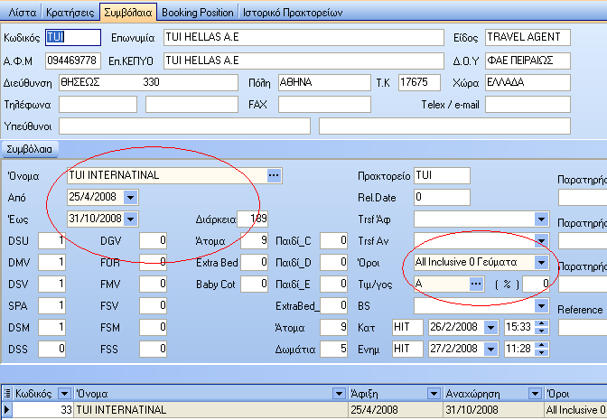Screen dimensions: 607x420
Task: Click the Διάρκεια field 189
Action: point(252,219)
